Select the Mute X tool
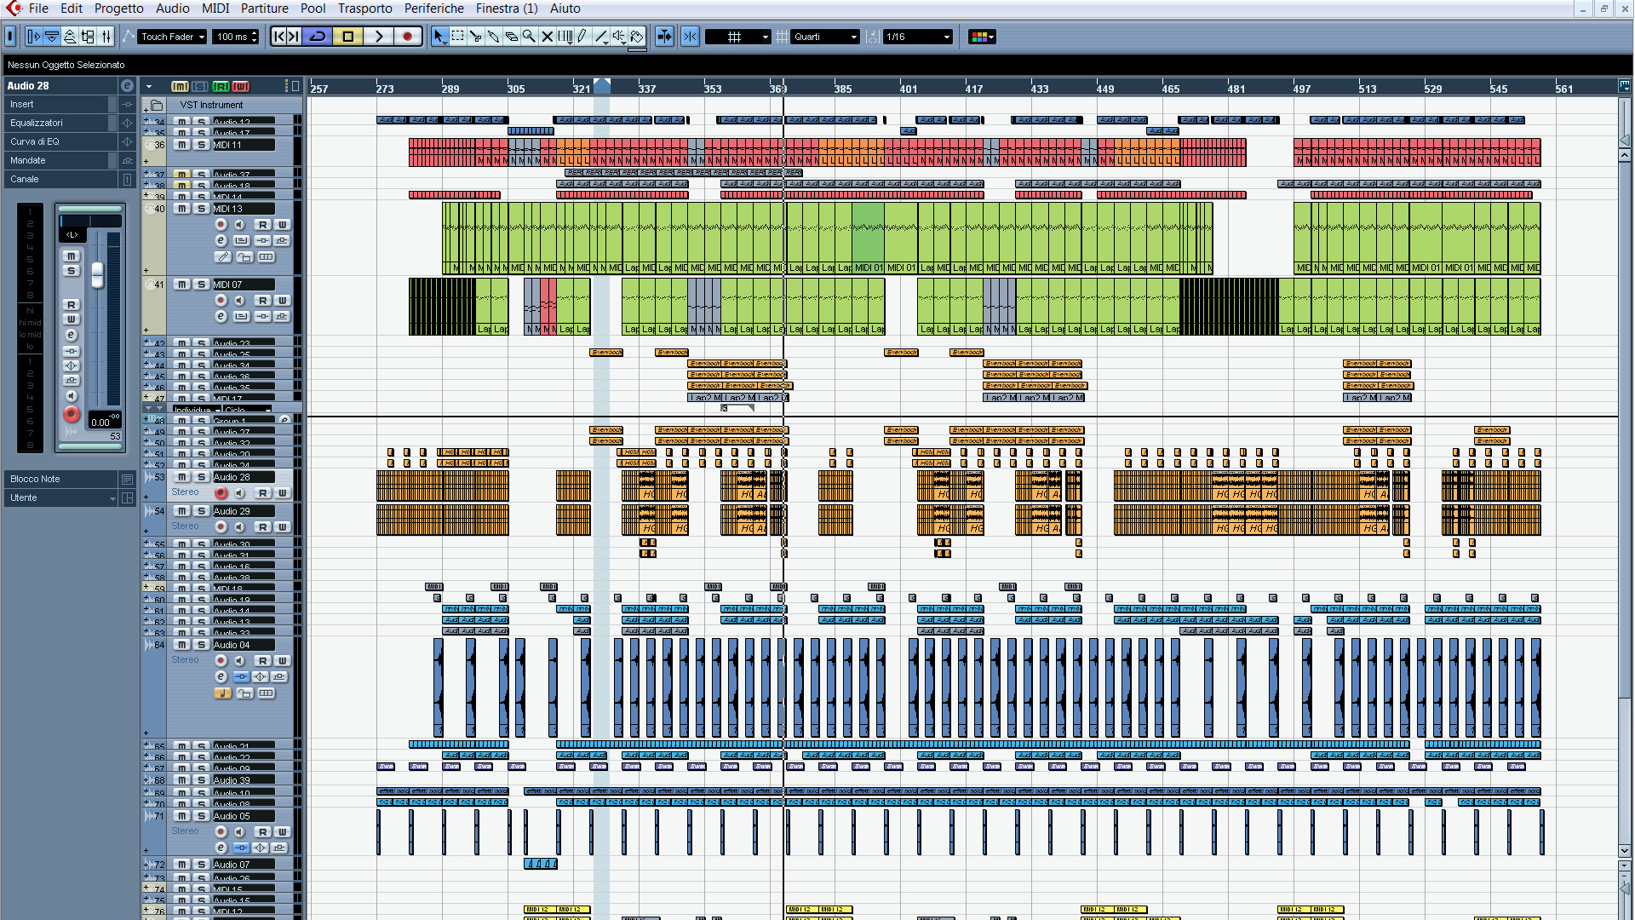This screenshot has height=920, width=1635. (x=547, y=37)
